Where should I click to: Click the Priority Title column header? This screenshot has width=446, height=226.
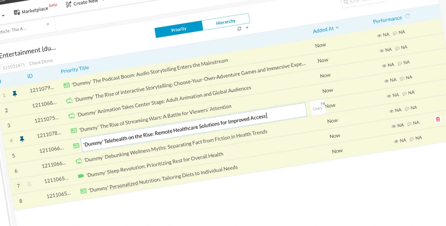[x=75, y=69]
